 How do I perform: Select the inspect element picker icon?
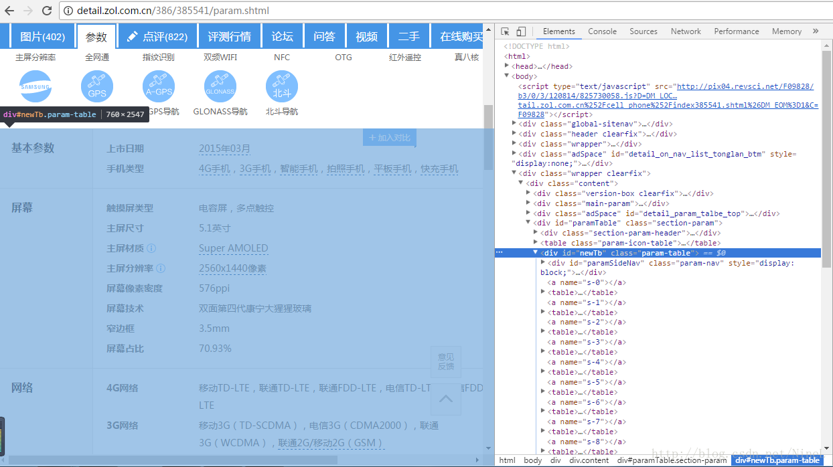pyautogui.click(x=505, y=31)
